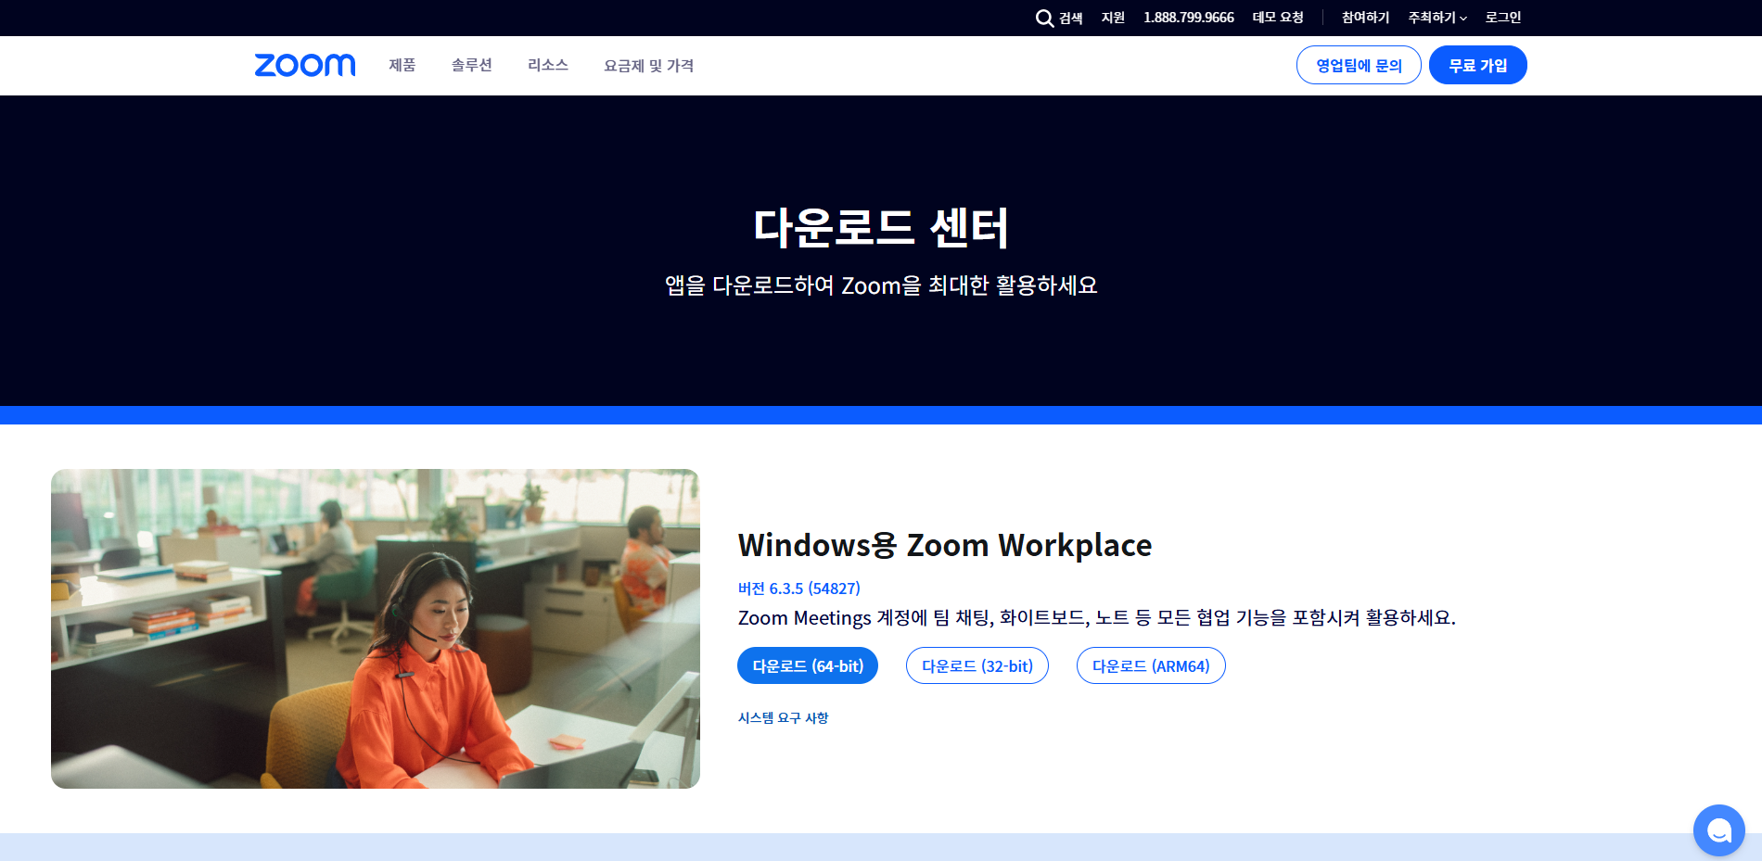1762x861 pixels.
Task: Open 버전 6.3.5 (54827) link
Action: click(x=799, y=589)
